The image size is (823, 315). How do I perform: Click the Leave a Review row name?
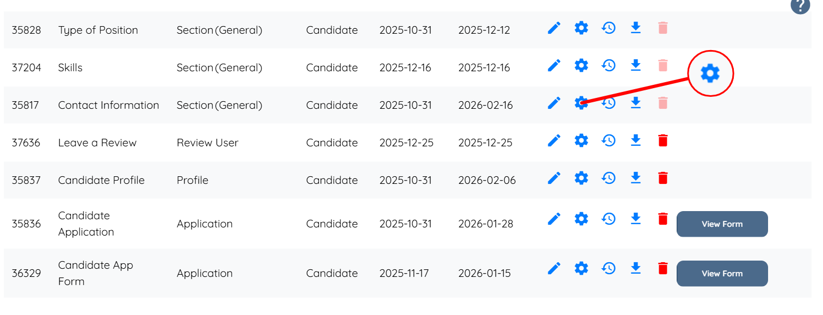click(x=97, y=143)
